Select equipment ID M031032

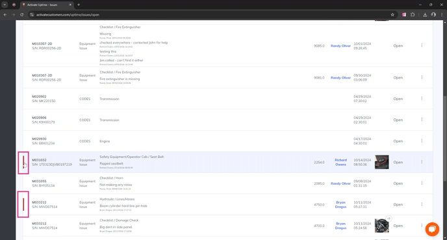[39, 160]
